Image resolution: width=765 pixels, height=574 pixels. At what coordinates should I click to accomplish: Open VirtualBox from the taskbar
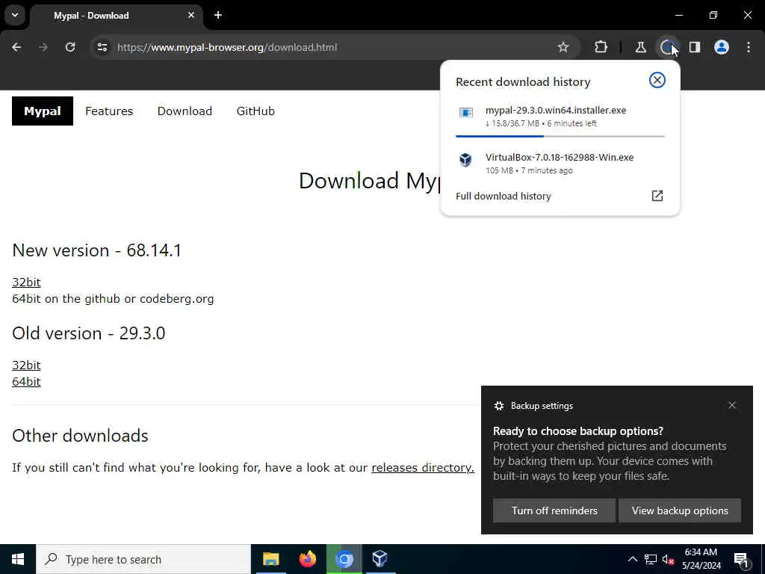pos(380,559)
